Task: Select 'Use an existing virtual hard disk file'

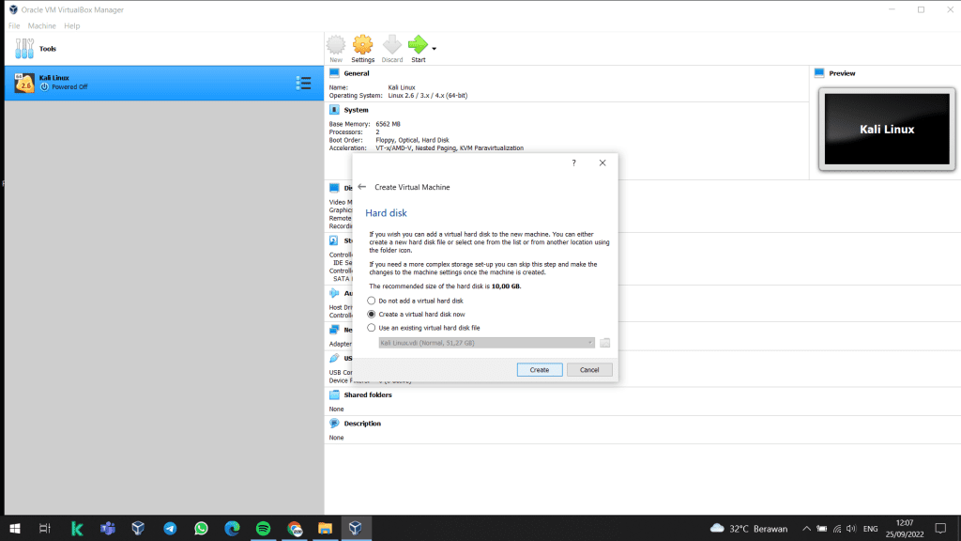Action: pyautogui.click(x=372, y=328)
